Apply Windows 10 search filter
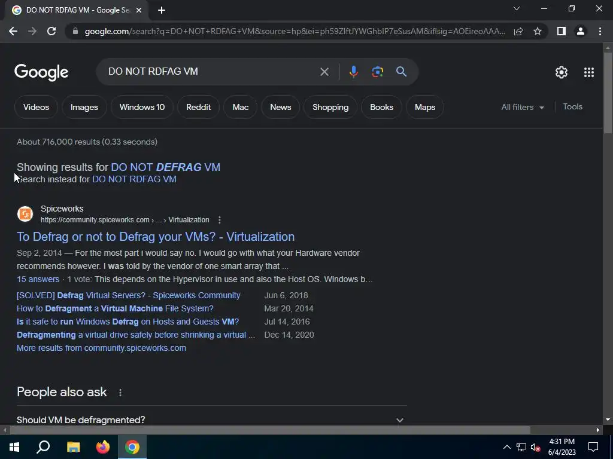The height and width of the screenshot is (459, 613). click(x=142, y=107)
